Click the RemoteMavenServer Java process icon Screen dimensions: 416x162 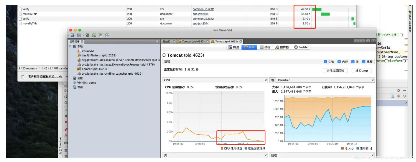coord(79,60)
